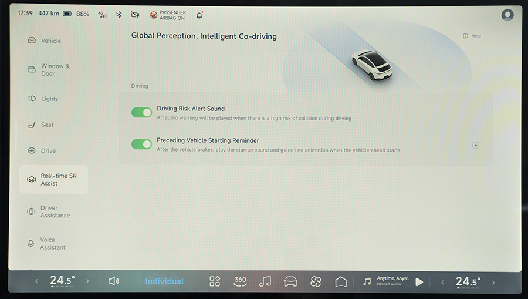Play the Preceding Vehicle Reminder demo video
The image size is (528, 299).
(476, 145)
